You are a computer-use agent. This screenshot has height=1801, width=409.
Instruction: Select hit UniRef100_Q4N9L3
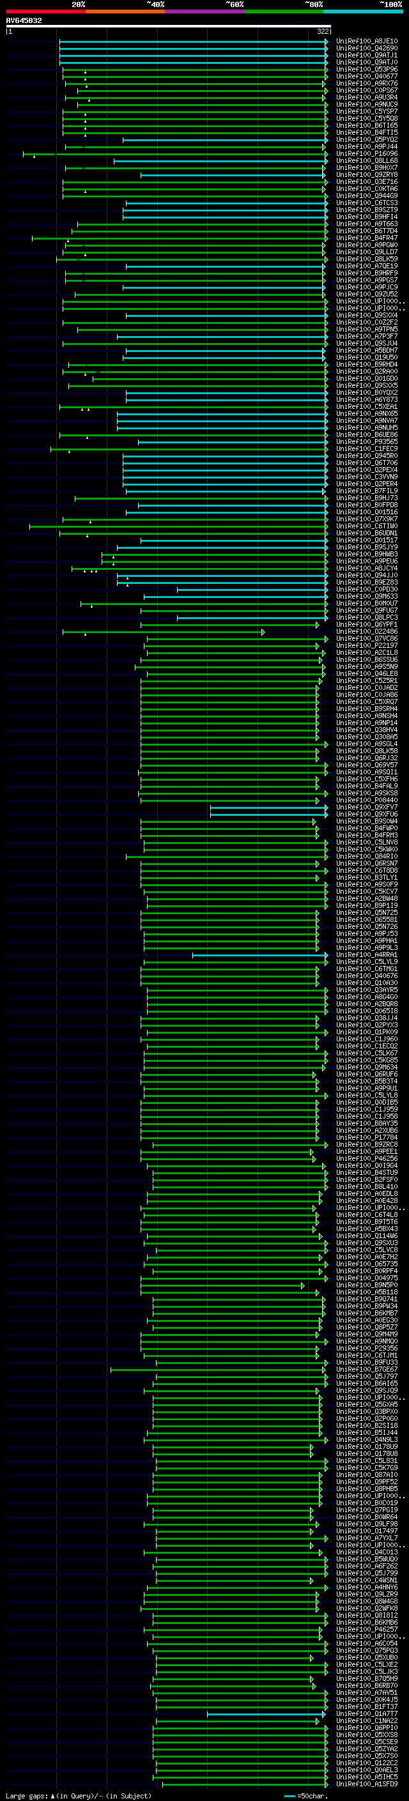[367, 1439]
